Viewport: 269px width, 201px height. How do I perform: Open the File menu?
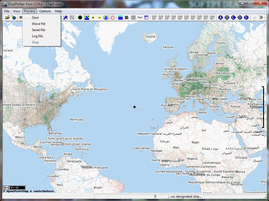[7, 11]
